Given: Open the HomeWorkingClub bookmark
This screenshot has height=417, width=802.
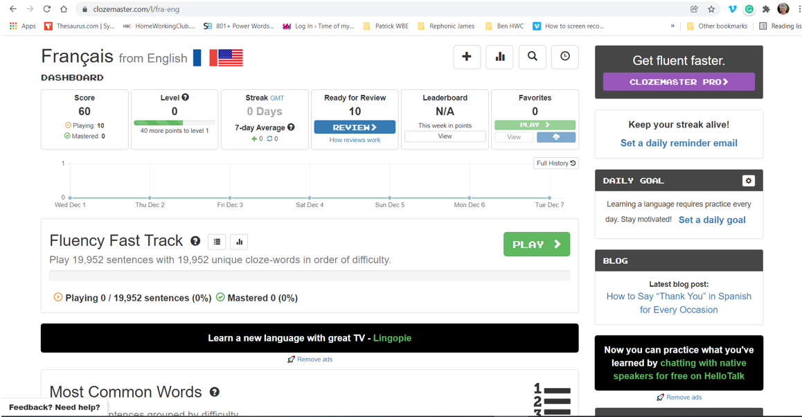Looking at the screenshot, I should [159, 26].
